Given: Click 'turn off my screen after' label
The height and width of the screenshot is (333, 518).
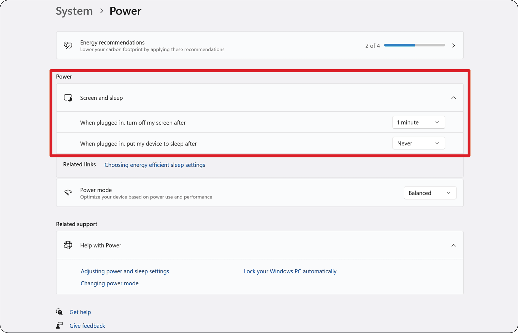Looking at the screenshot, I should 133,123.
